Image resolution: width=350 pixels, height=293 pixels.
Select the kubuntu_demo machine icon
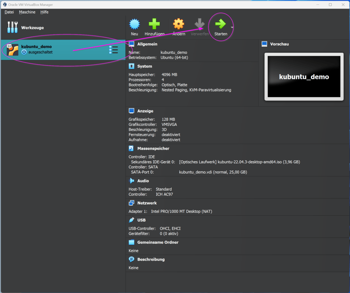point(13,50)
